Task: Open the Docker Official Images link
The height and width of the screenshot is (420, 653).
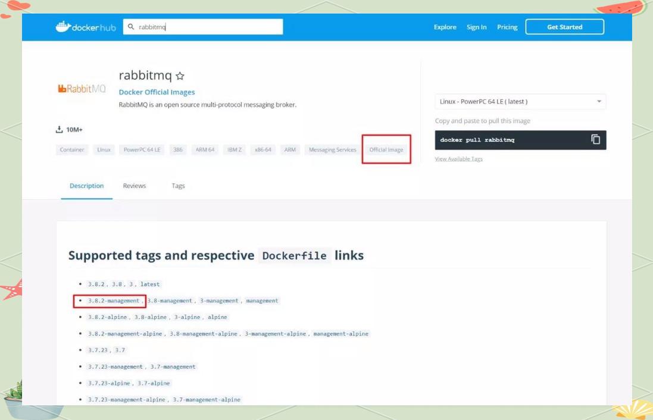Action: click(157, 92)
